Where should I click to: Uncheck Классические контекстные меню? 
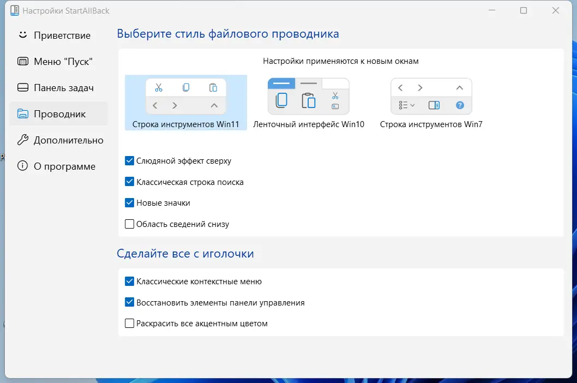129,281
